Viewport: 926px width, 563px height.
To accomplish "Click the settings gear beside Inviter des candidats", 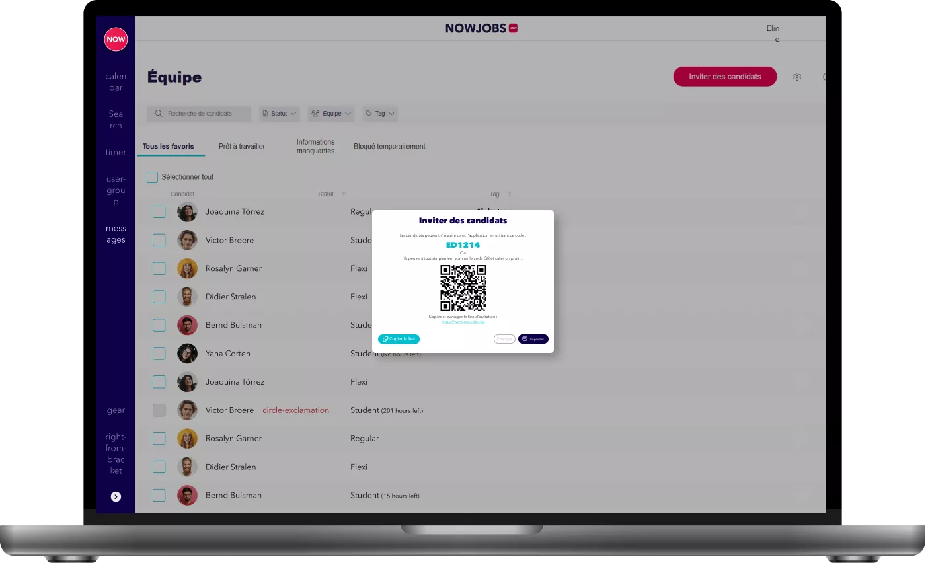I will tap(797, 77).
